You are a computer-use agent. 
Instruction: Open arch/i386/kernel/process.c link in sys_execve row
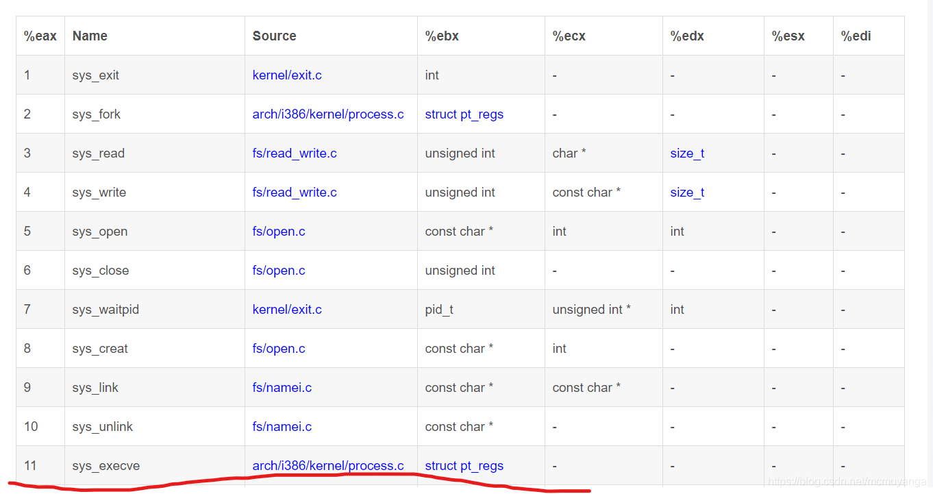[328, 466]
